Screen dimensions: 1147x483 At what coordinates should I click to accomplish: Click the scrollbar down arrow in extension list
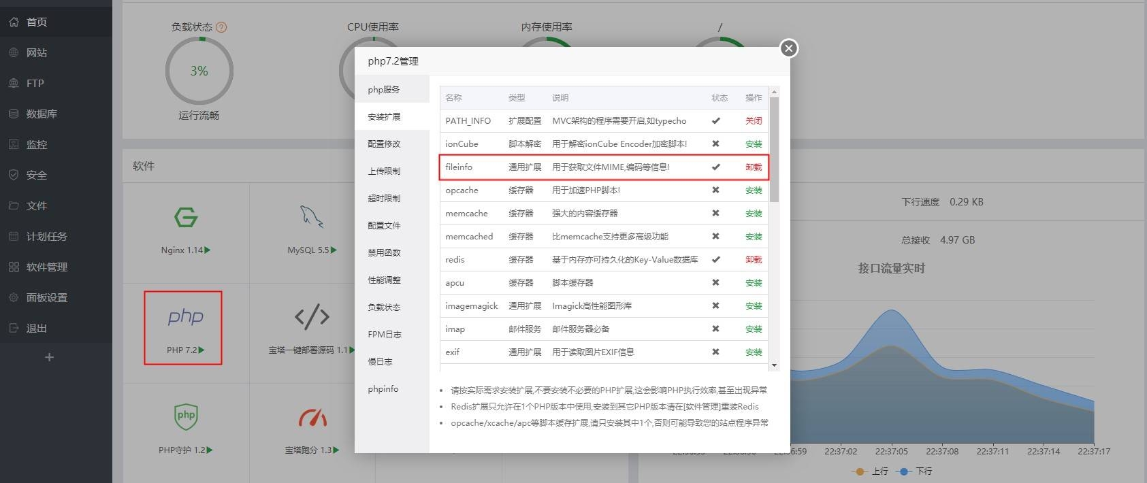[774, 366]
